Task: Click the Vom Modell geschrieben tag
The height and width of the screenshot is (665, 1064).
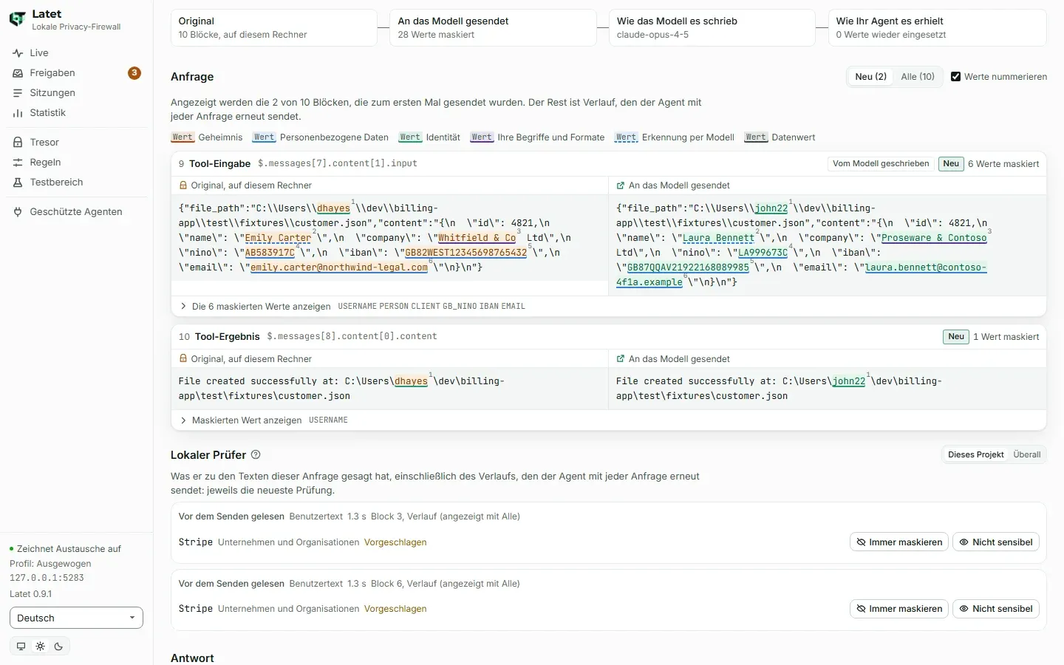Action: pyautogui.click(x=881, y=164)
